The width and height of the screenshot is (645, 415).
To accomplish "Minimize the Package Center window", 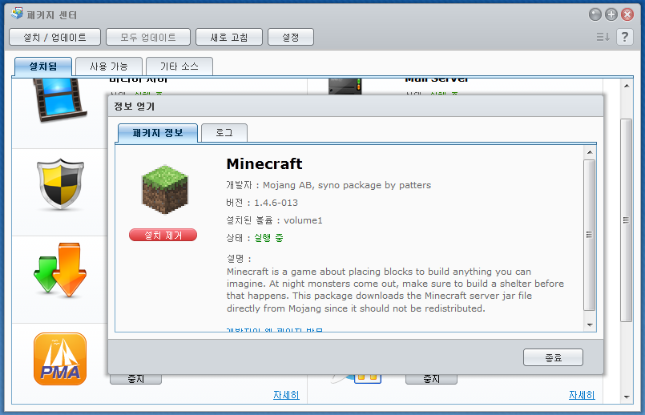I will pos(595,14).
